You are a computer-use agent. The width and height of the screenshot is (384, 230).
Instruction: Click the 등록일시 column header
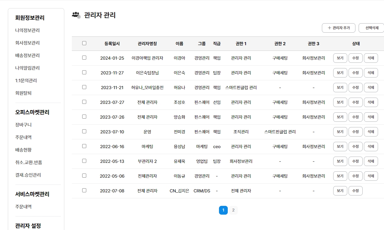pos(112,44)
